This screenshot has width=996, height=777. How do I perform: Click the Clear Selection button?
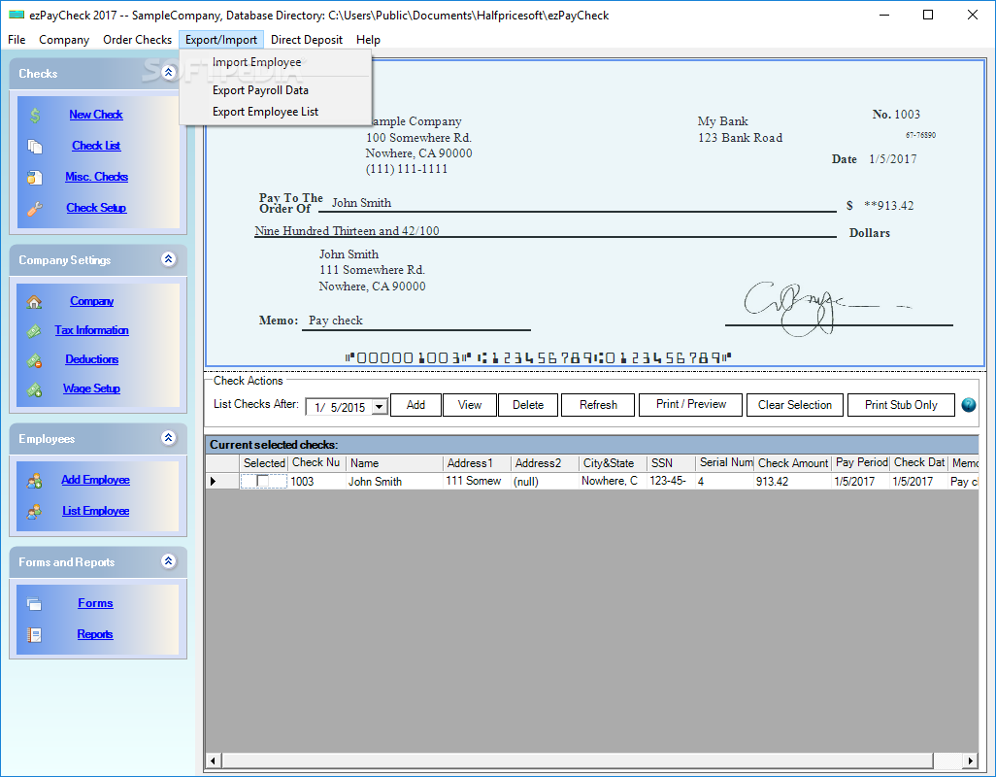tap(795, 405)
